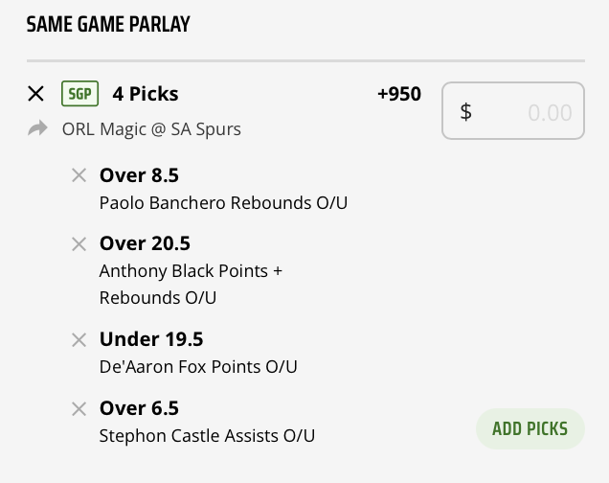
Task: Click the Over 6.5 selection
Action: click(x=139, y=409)
